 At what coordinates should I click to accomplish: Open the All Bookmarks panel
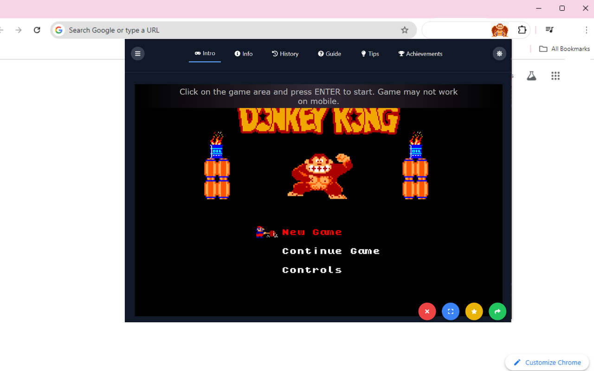pos(564,48)
